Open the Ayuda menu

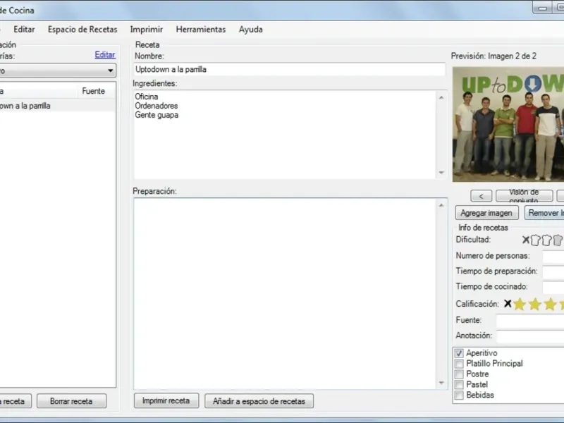[x=251, y=30]
